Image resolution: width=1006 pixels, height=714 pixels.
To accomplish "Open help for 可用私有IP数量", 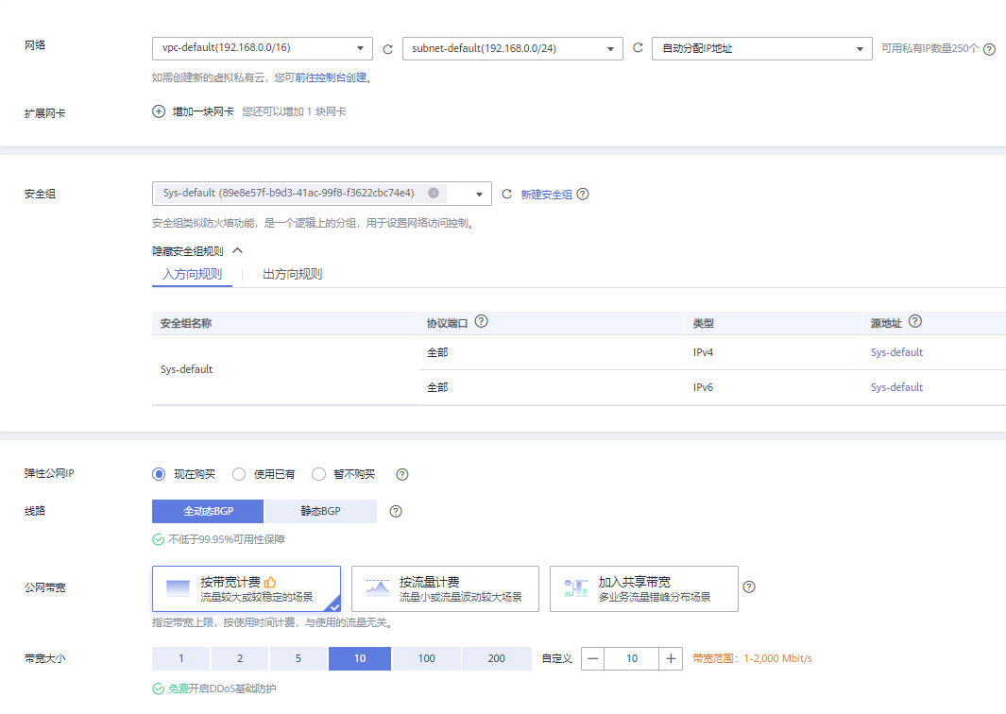I will coord(989,49).
